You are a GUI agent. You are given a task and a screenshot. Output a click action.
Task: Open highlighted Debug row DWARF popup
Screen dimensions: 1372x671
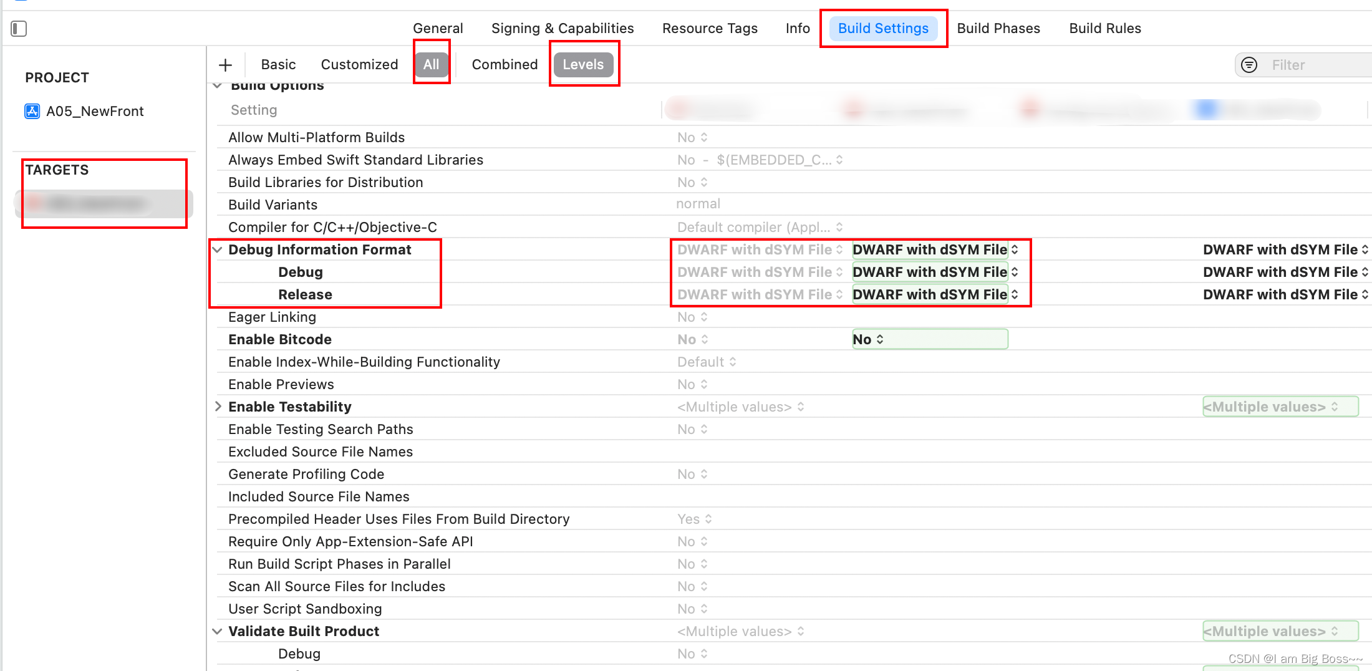tap(935, 273)
